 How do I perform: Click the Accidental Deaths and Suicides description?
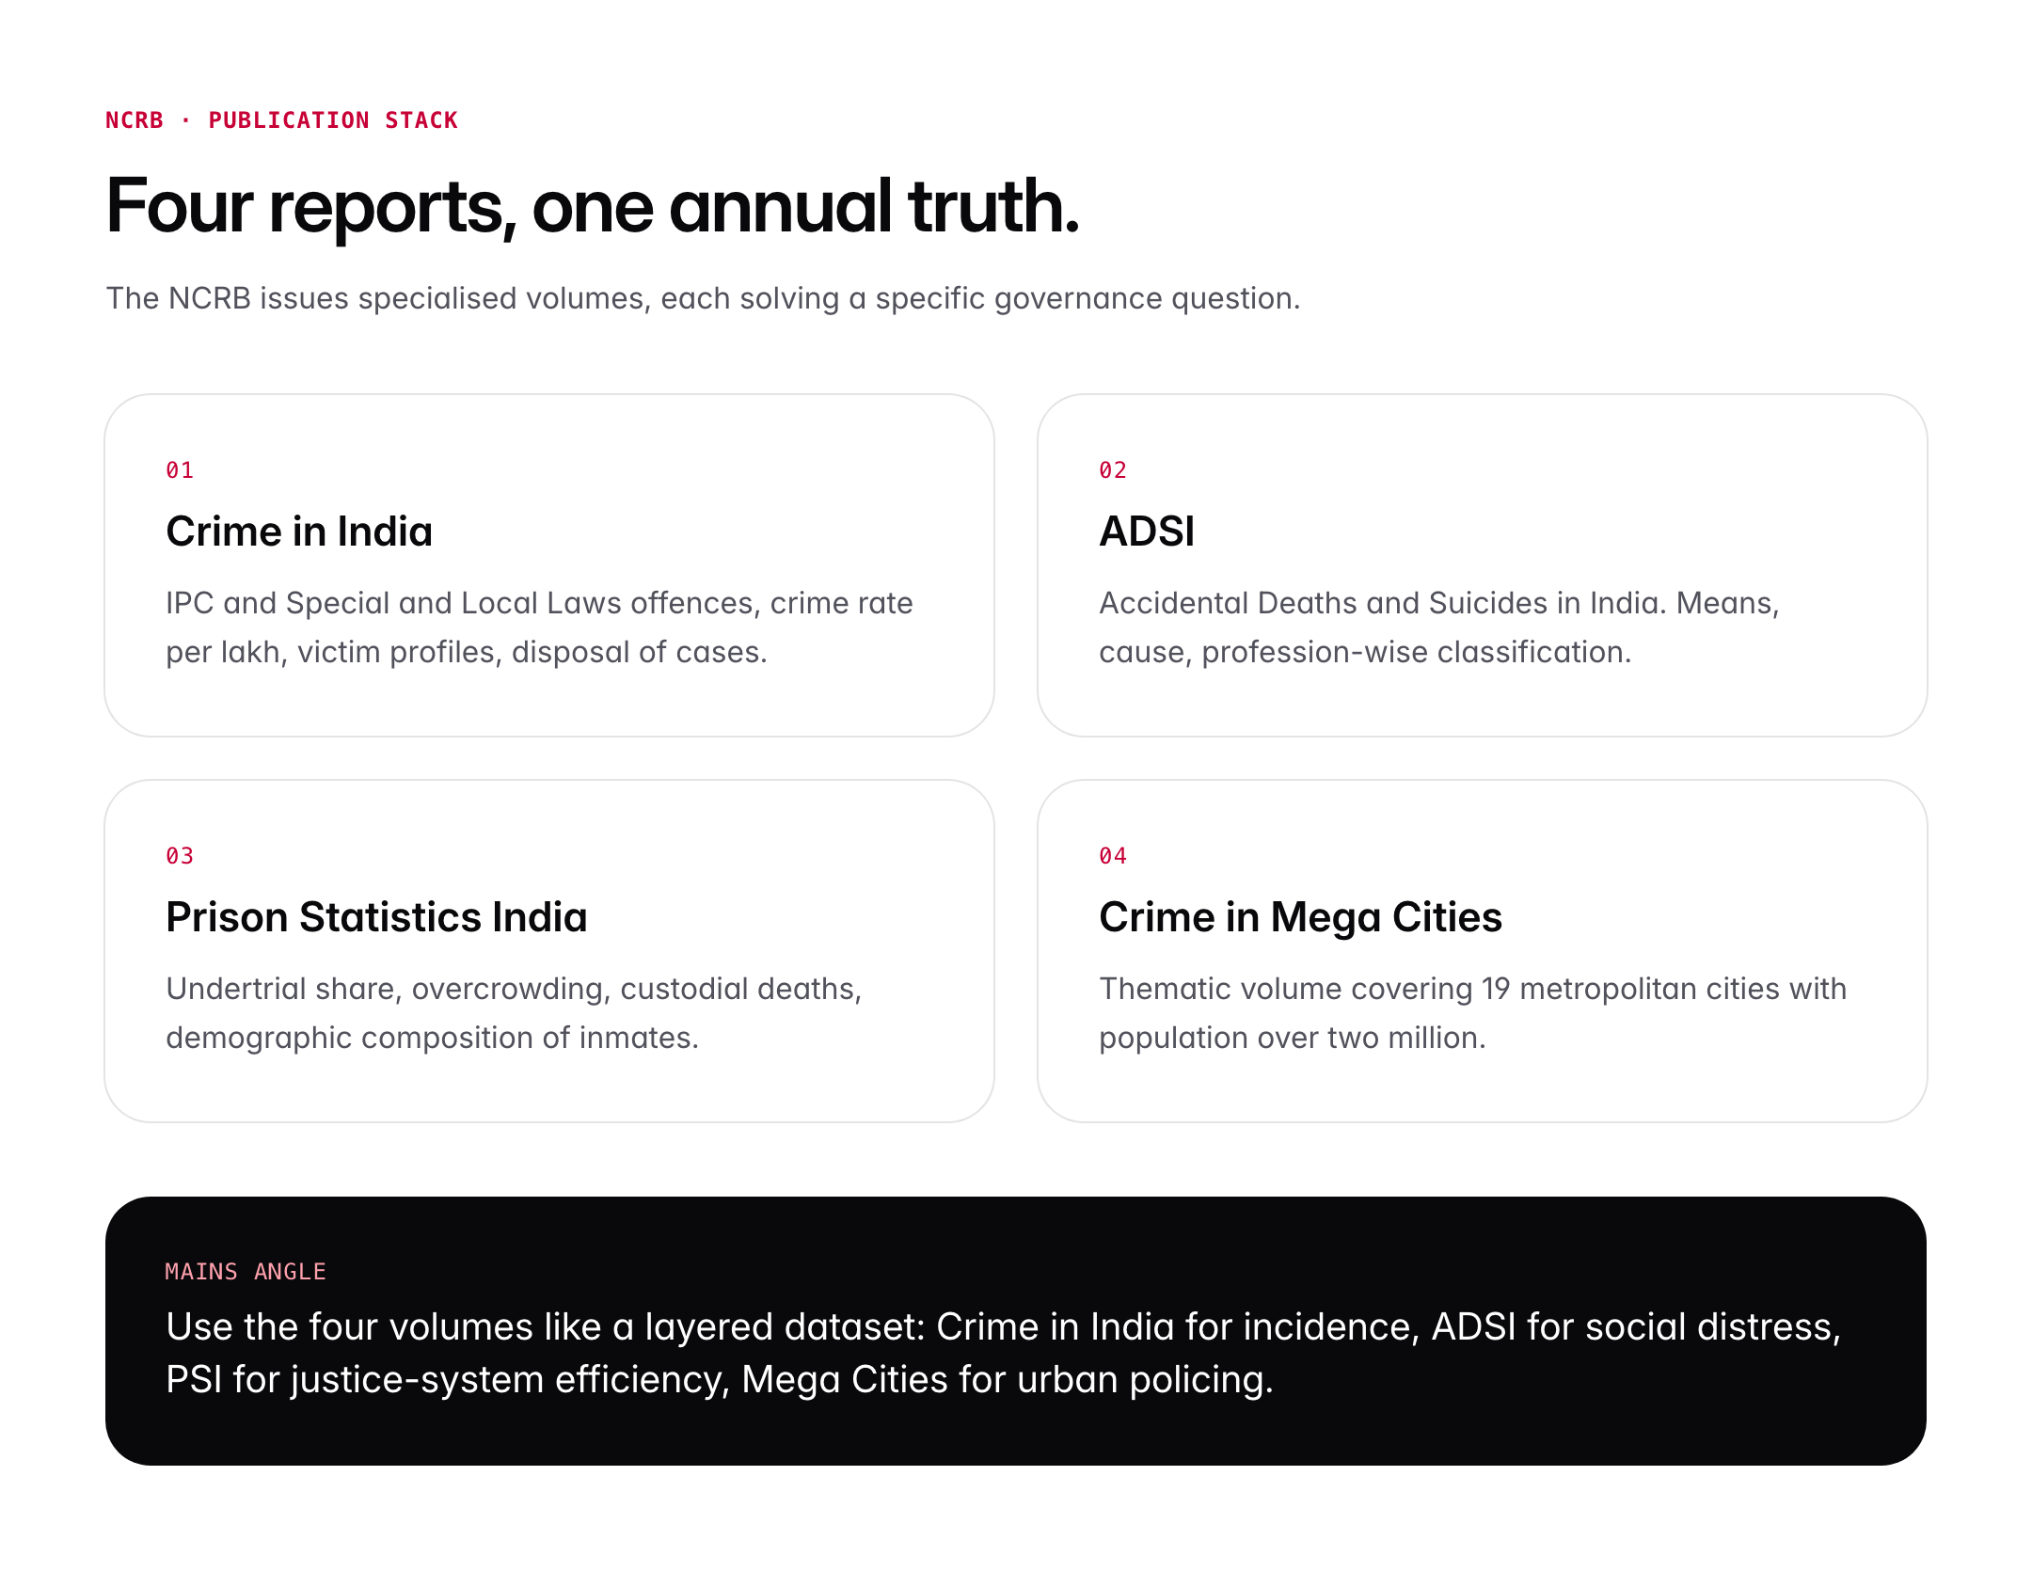click(1437, 627)
